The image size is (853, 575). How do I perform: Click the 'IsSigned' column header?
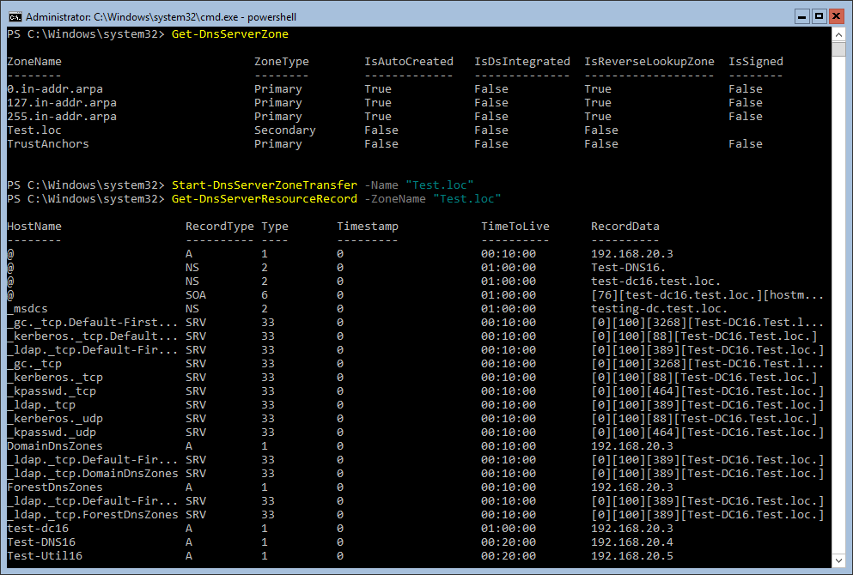(x=756, y=62)
